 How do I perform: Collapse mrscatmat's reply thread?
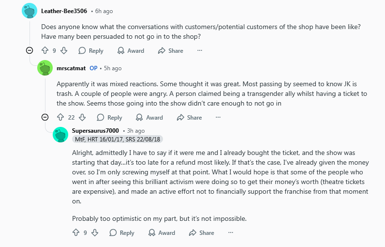45,118
